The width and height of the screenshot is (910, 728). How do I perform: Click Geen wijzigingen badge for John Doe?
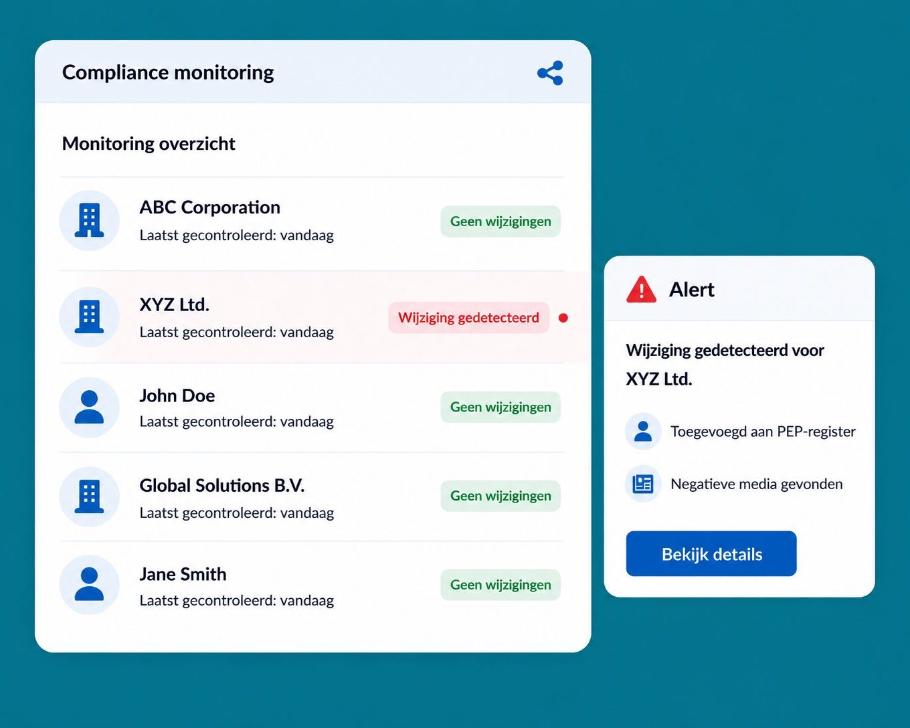coord(500,407)
